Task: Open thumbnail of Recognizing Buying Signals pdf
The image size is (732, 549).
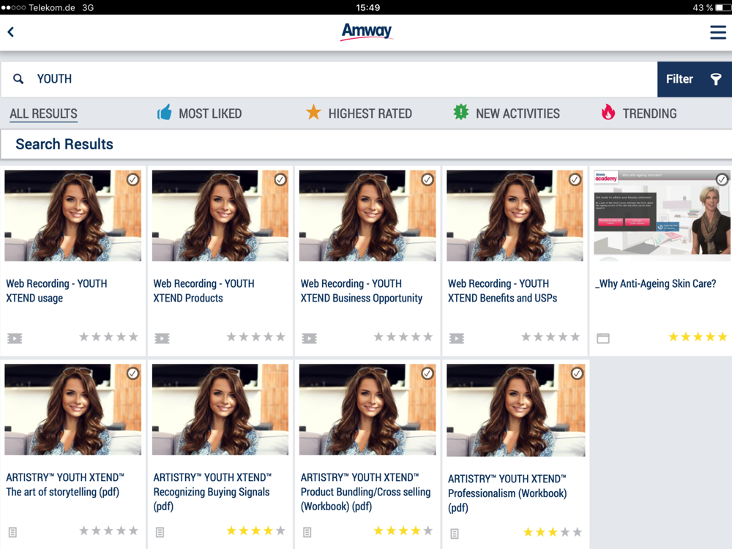Action: tap(220, 409)
